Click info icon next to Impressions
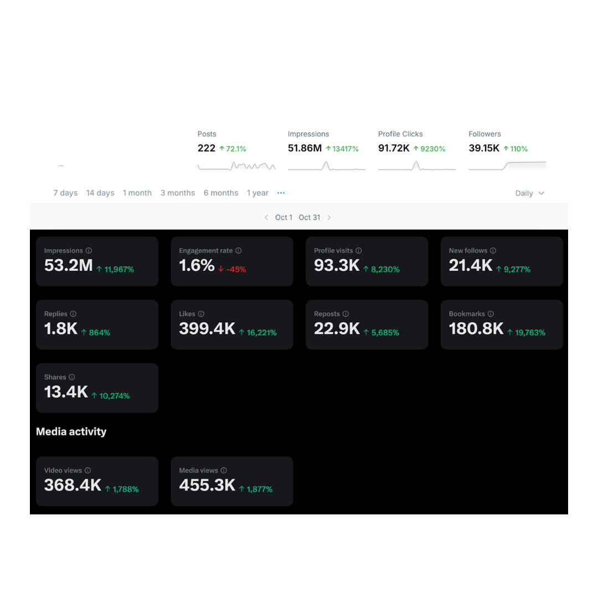The image size is (598, 598). coord(89,251)
